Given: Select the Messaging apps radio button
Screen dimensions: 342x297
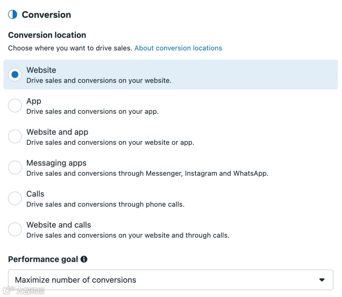Looking at the screenshot, I should [15, 168].
